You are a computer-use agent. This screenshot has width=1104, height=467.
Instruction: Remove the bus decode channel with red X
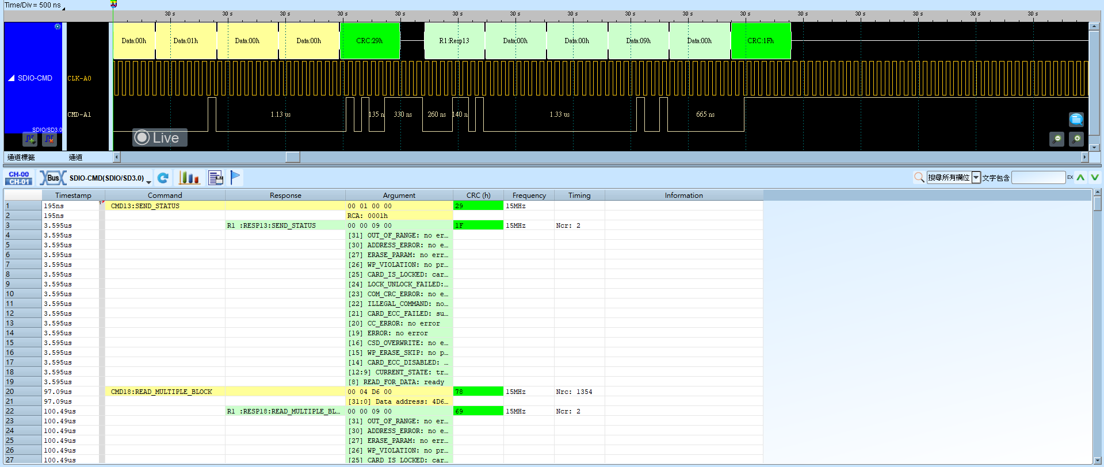[x=49, y=139]
